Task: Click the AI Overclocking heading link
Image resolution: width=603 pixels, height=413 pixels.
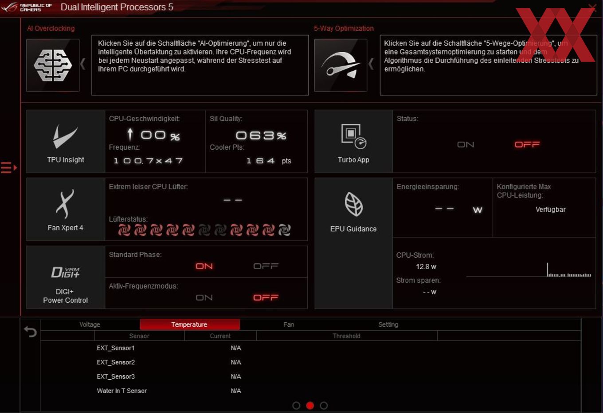Action: click(51, 28)
